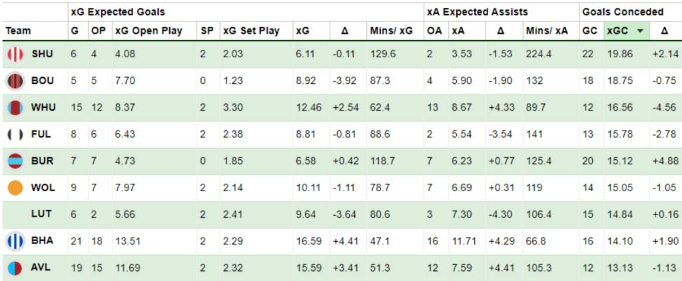Click the orange WOL team icon

click(x=15, y=188)
